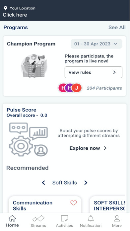Click the View rules button
The height and width of the screenshot is (231, 130).
tap(93, 72)
